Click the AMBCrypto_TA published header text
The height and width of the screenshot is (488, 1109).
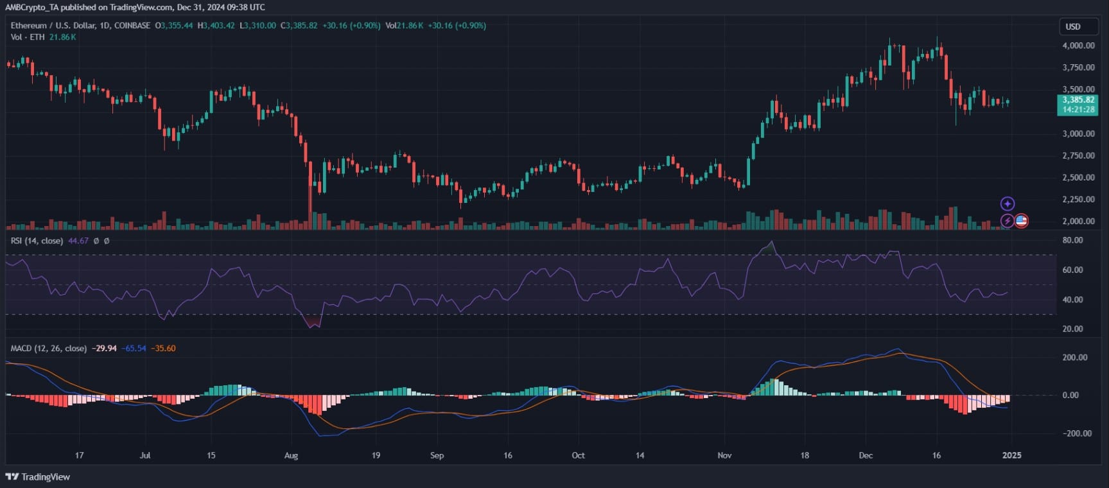[x=135, y=7]
